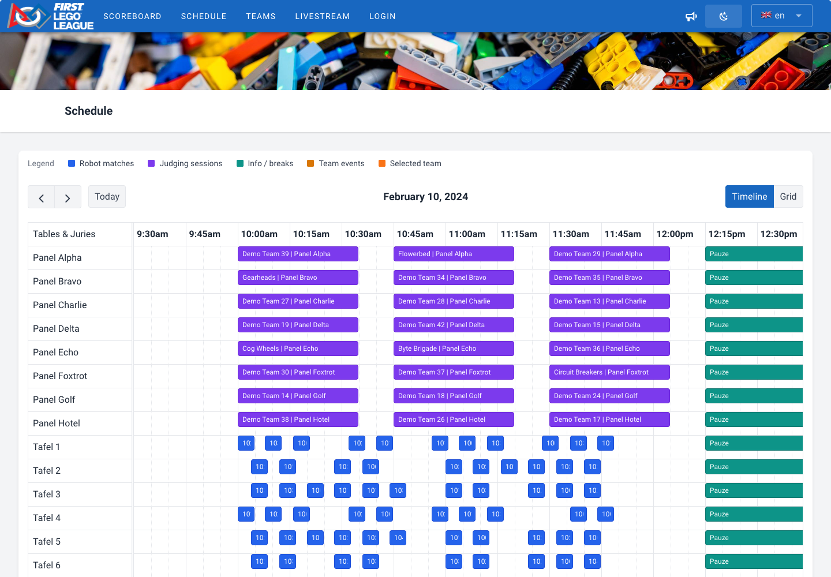This screenshot has width=831, height=577.
Task: Switch to the Timeline view
Action: [750, 197]
